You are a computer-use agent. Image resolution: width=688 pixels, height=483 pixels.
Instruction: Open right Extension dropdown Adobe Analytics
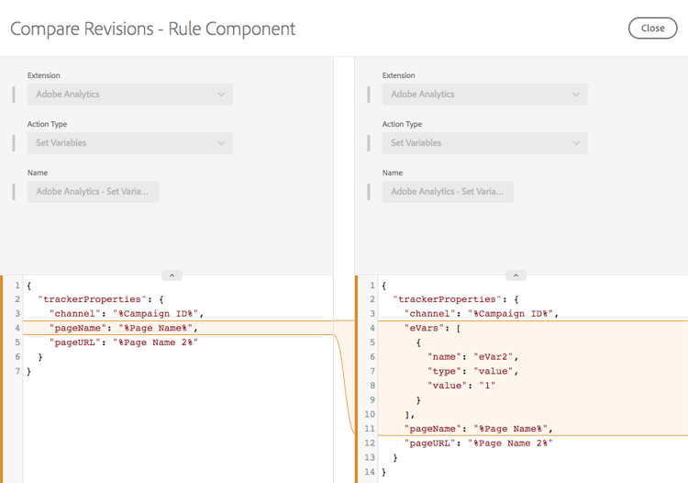click(x=484, y=94)
